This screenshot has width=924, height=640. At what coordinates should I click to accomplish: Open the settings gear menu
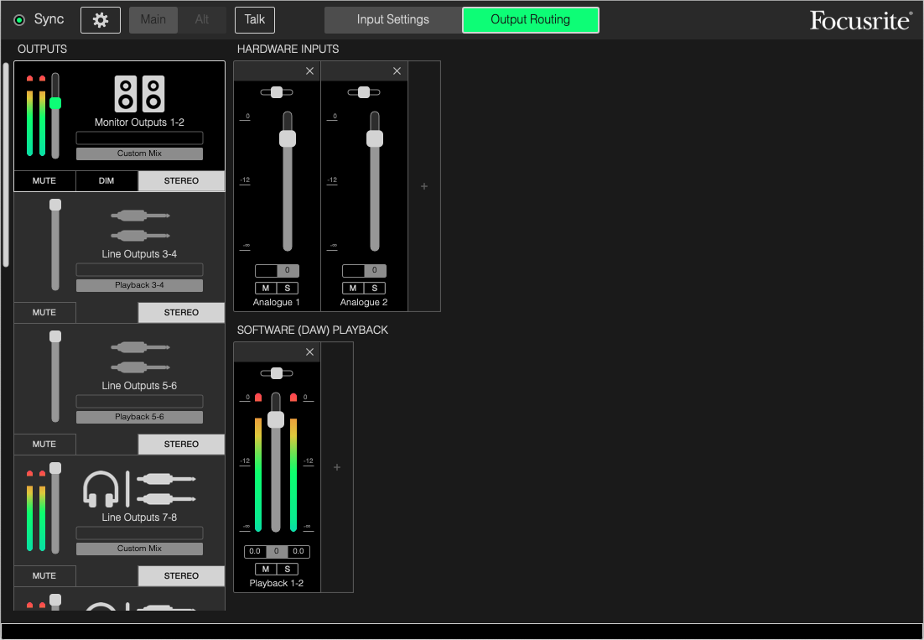click(x=100, y=19)
